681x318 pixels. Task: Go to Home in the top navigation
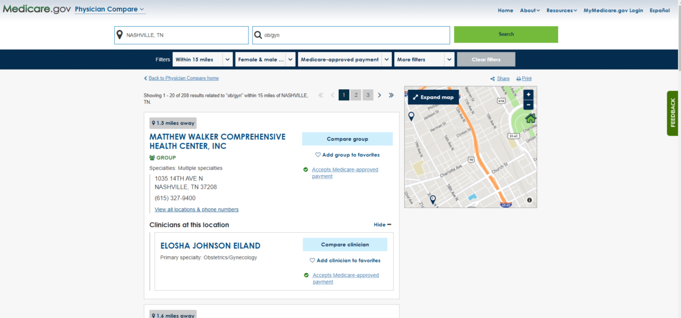[506, 11]
